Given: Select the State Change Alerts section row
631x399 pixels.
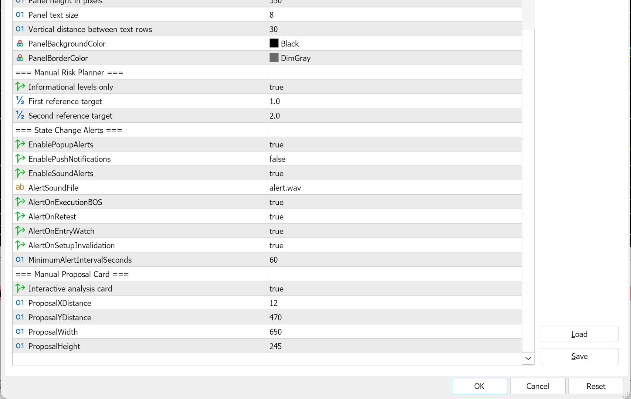Looking at the screenshot, I should click(x=267, y=130).
